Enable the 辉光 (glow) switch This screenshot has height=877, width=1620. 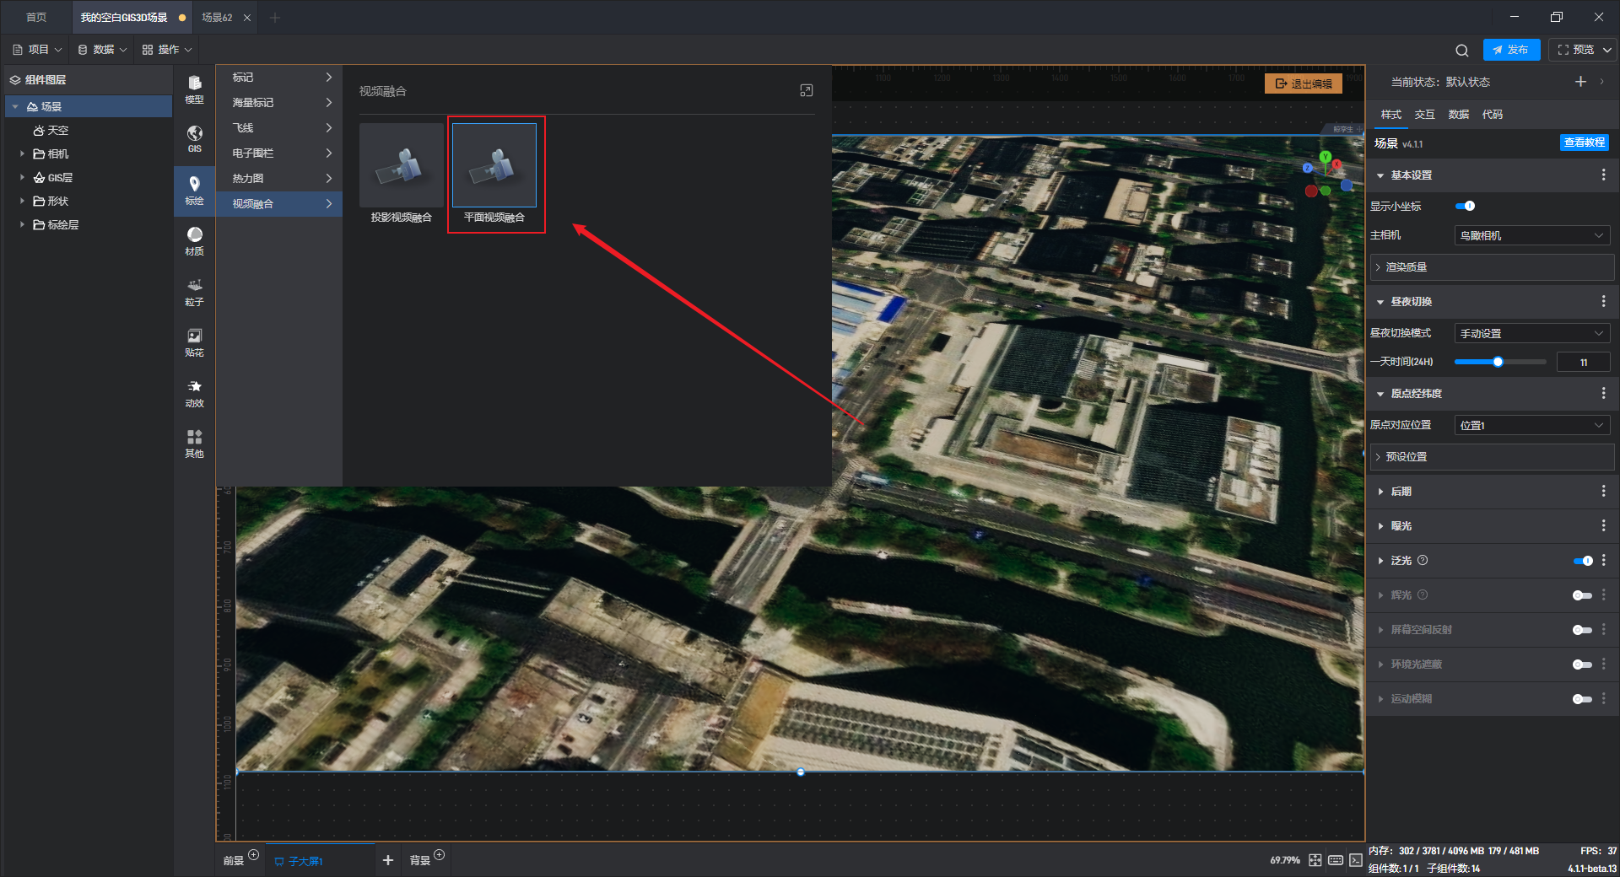[1583, 595]
